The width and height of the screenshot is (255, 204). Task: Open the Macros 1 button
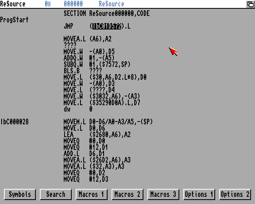92,194
